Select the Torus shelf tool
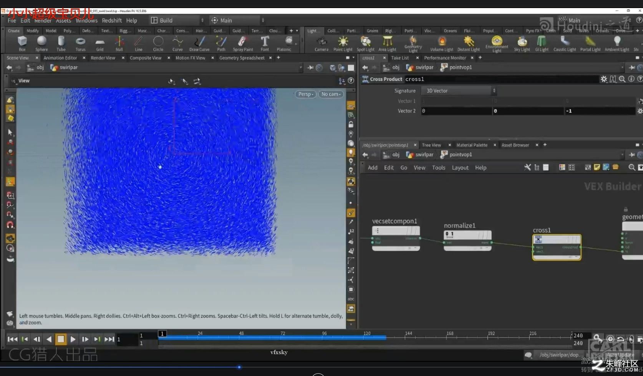This screenshot has height=376, width=643. [80, 43]
